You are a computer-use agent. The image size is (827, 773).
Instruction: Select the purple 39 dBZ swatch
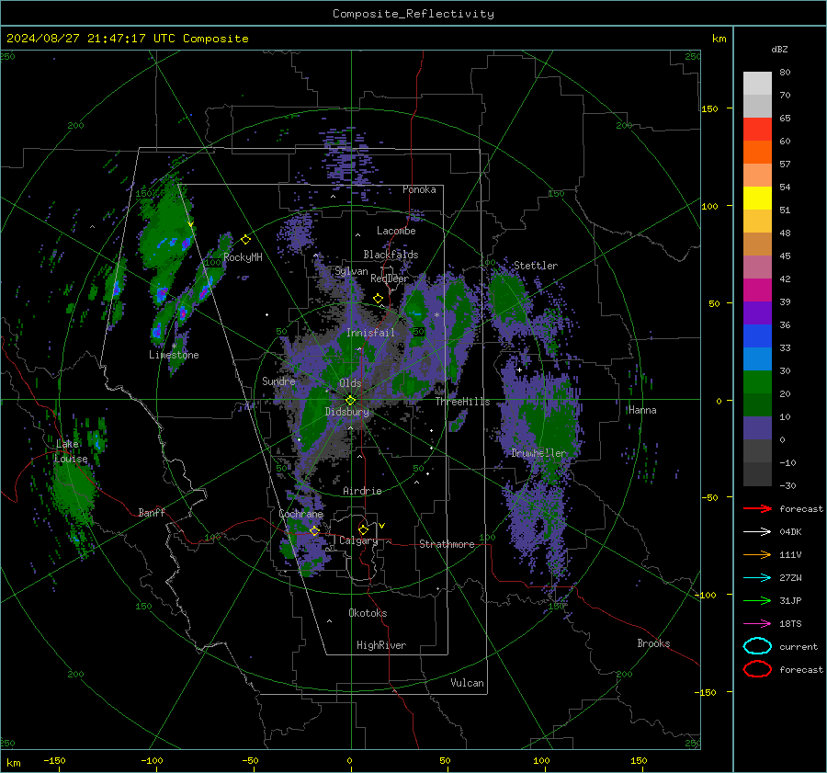click(757, 313)
